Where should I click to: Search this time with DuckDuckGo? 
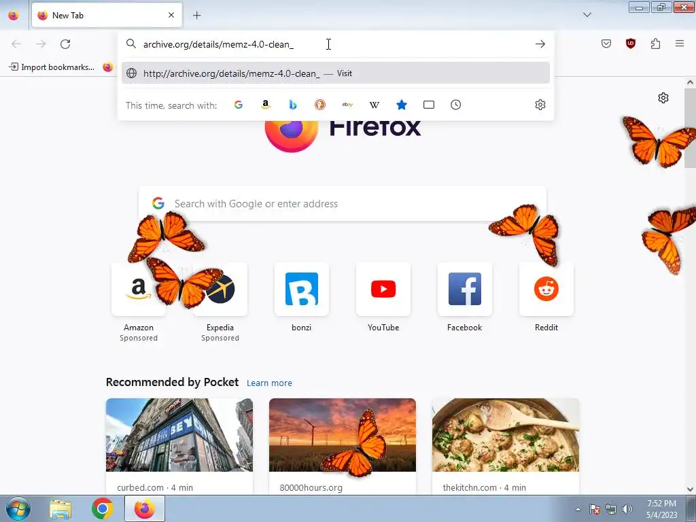click(320, 105)
